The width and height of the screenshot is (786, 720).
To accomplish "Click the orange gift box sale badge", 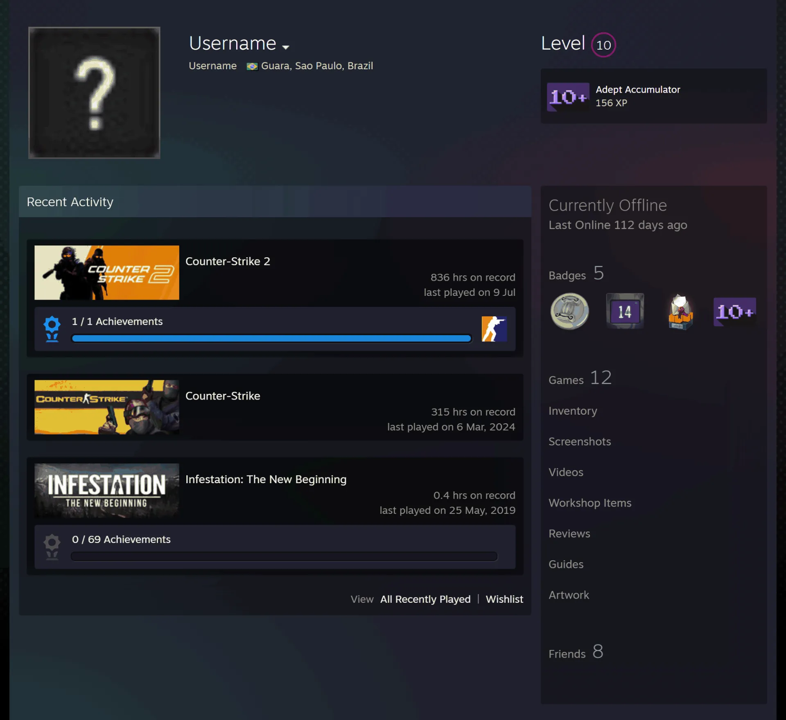I will (x=680, y=312).
